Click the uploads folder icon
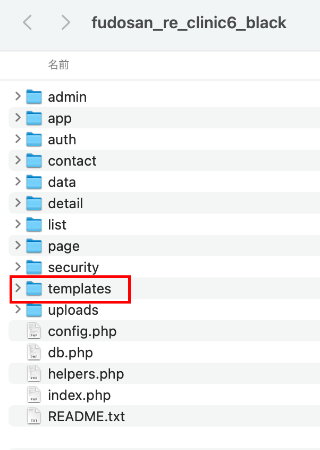Image resolution: width=320 pixels, height=450 pixels. coord(34,310)
